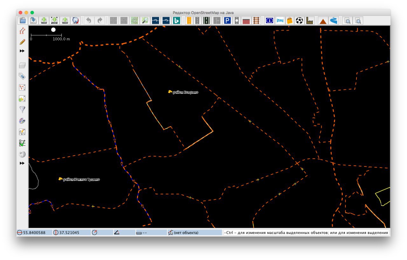Screen dimensions: 407x260
Task: Click the Upload data green arrow icon
Action: (65, 21)
